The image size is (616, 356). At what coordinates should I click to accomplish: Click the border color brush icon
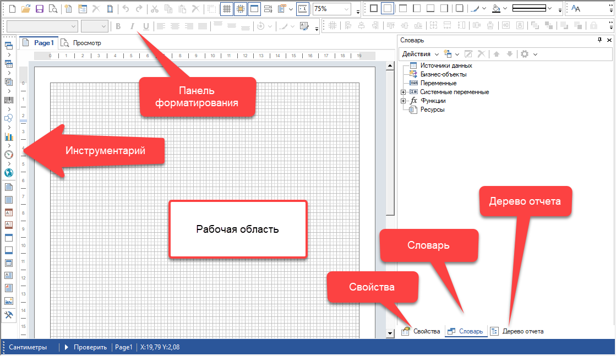475,9
